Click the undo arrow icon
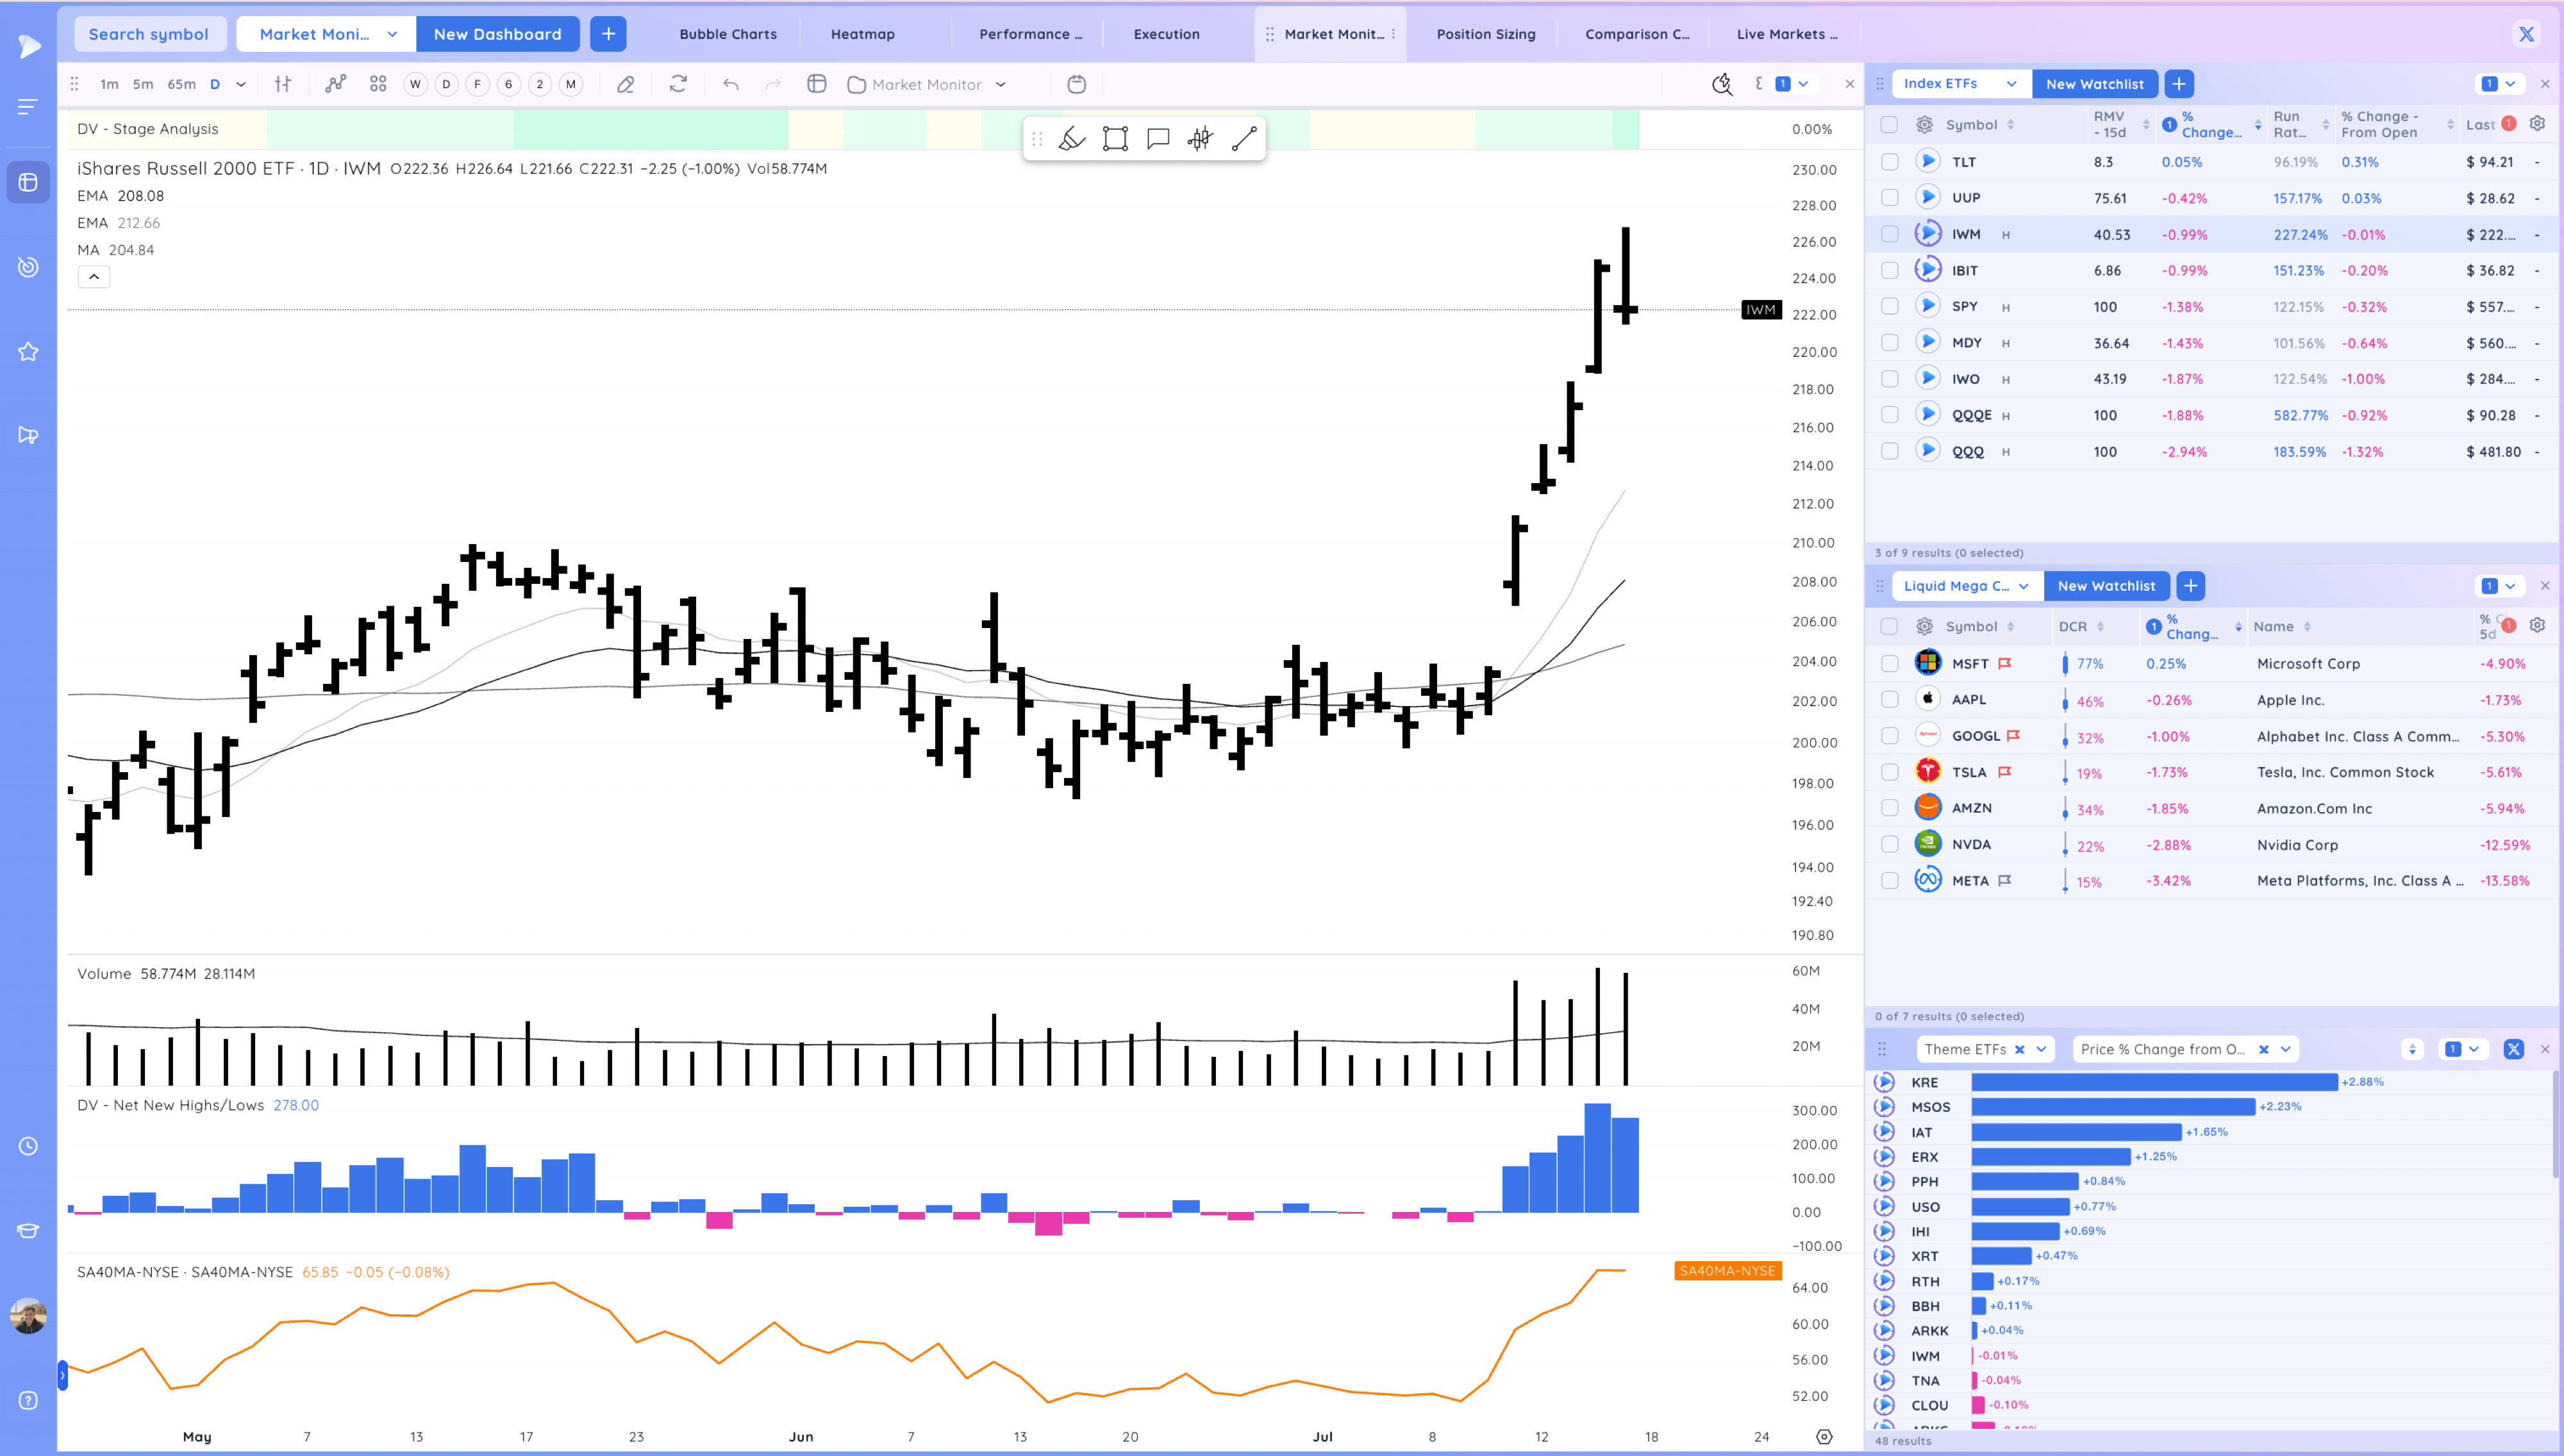The height and width of the screenshot is (1456, 2564). click(x=731, y=84)
